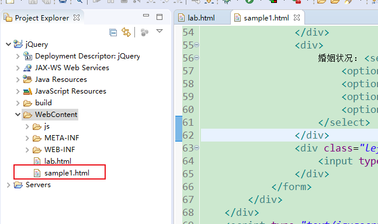
Task: Expand JAX-WS Web Services node
Action: click(18, 68)
